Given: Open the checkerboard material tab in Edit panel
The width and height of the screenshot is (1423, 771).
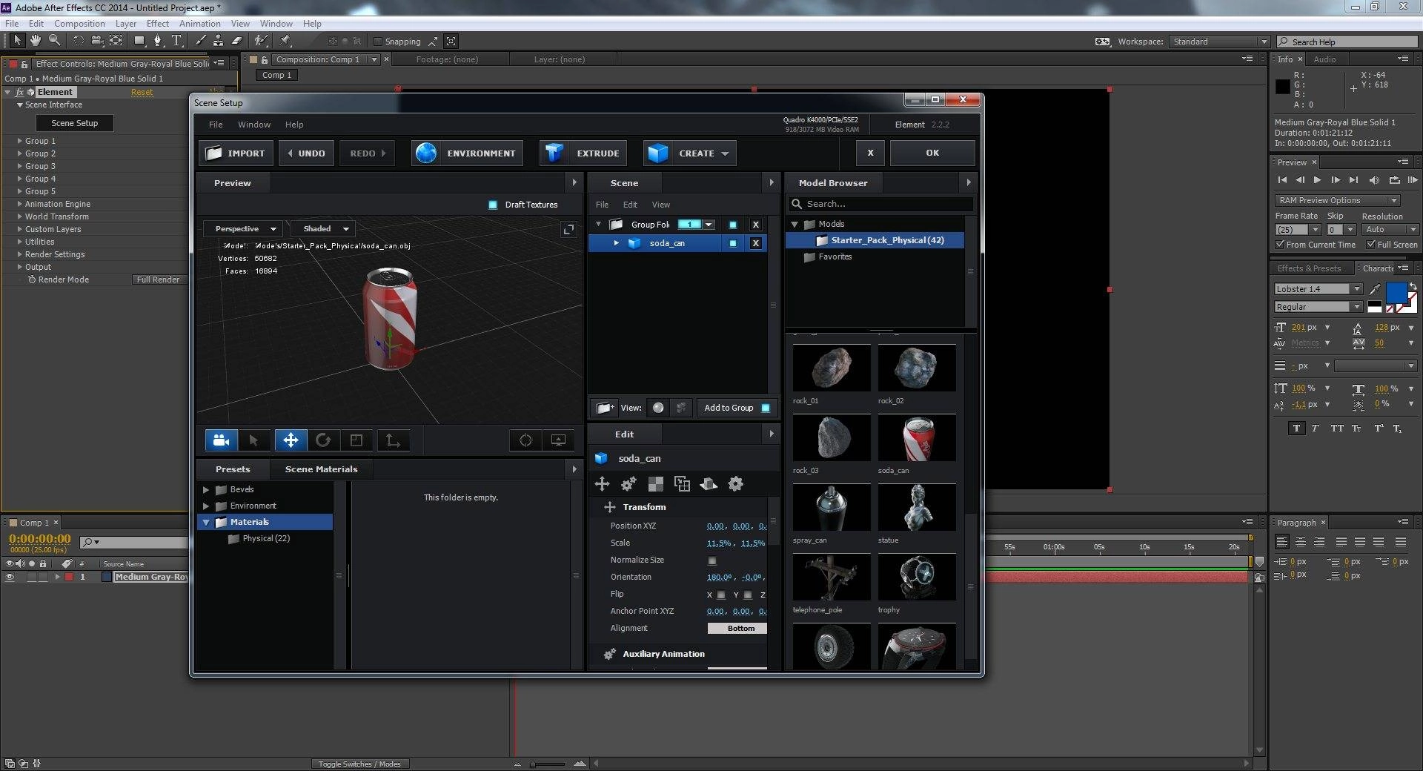Looking at the screenshot, I should point(655,484).
